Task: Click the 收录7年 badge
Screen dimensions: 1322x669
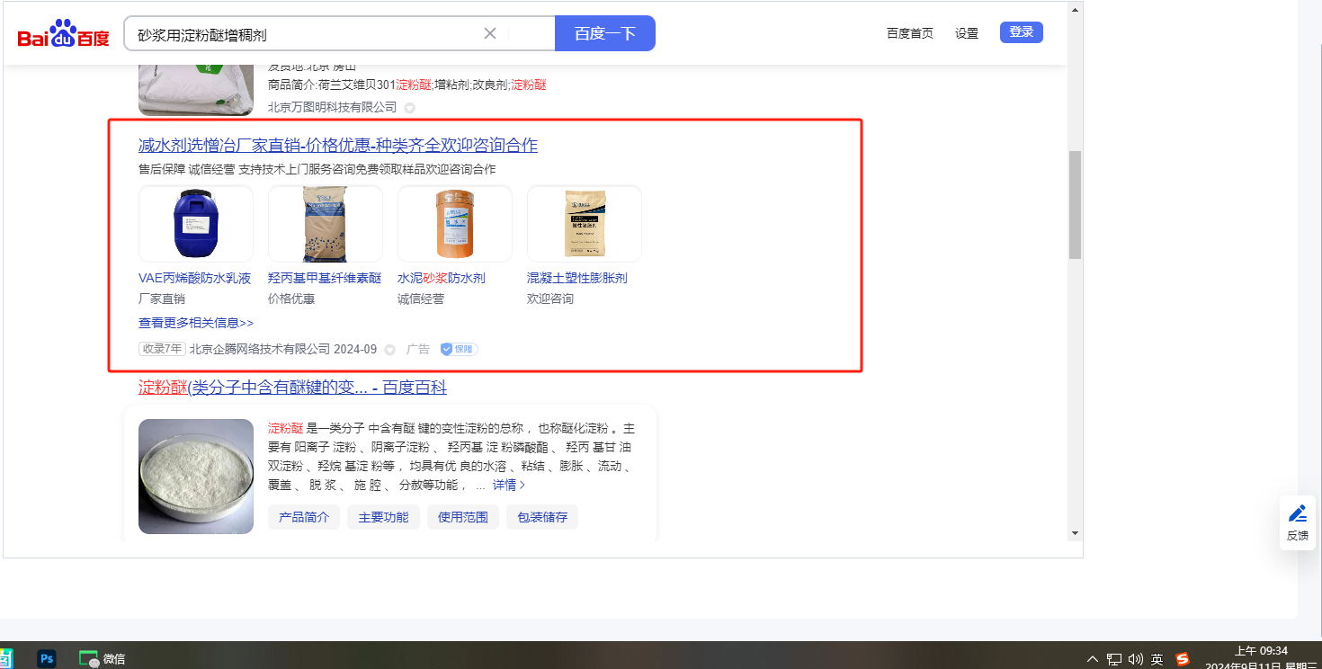Action: click(162, 349)
